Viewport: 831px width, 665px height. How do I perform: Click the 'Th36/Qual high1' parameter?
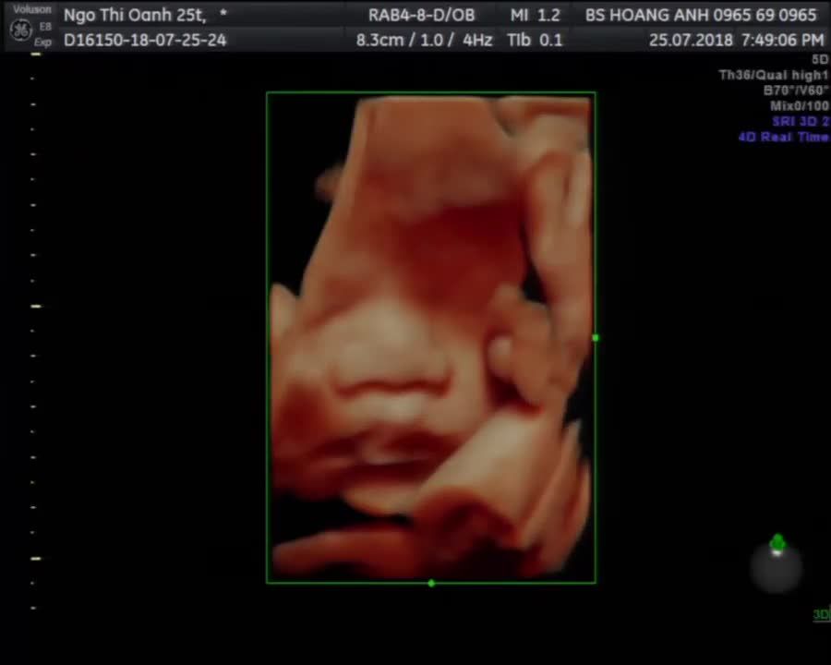[x=774, y=76]
